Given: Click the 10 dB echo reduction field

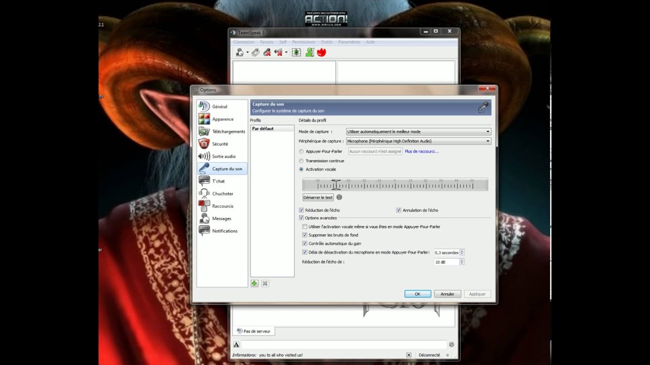Looking at the screenshot, I should pos(446,262).
